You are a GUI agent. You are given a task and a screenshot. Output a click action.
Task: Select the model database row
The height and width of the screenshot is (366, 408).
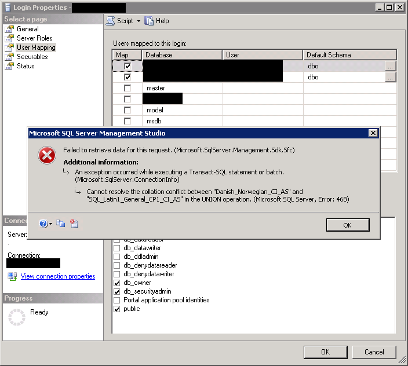254,110
